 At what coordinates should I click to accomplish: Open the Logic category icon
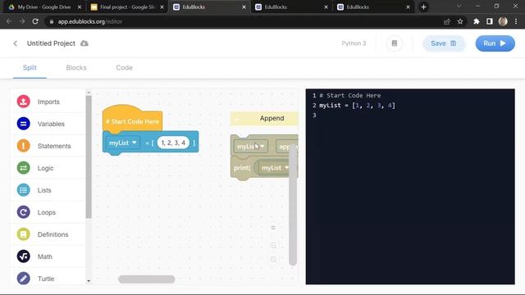pos(24,168)
